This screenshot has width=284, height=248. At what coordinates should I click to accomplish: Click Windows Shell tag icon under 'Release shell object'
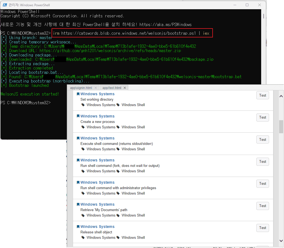pyautogui.click(x=118, y=237)
